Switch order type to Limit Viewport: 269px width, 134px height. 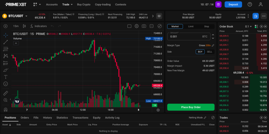coord(191,27)
